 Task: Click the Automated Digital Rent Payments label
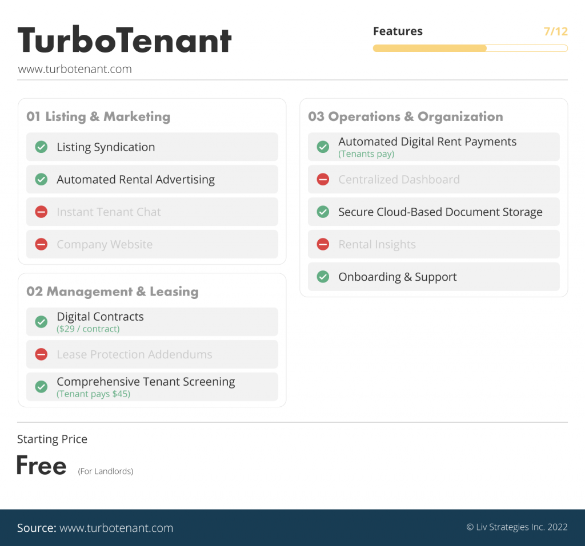427,141
